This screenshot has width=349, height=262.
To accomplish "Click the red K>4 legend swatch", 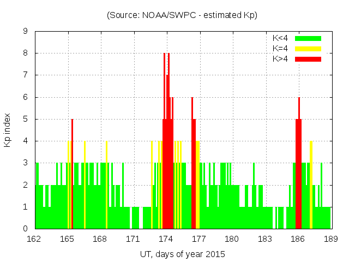I will 308,58.
